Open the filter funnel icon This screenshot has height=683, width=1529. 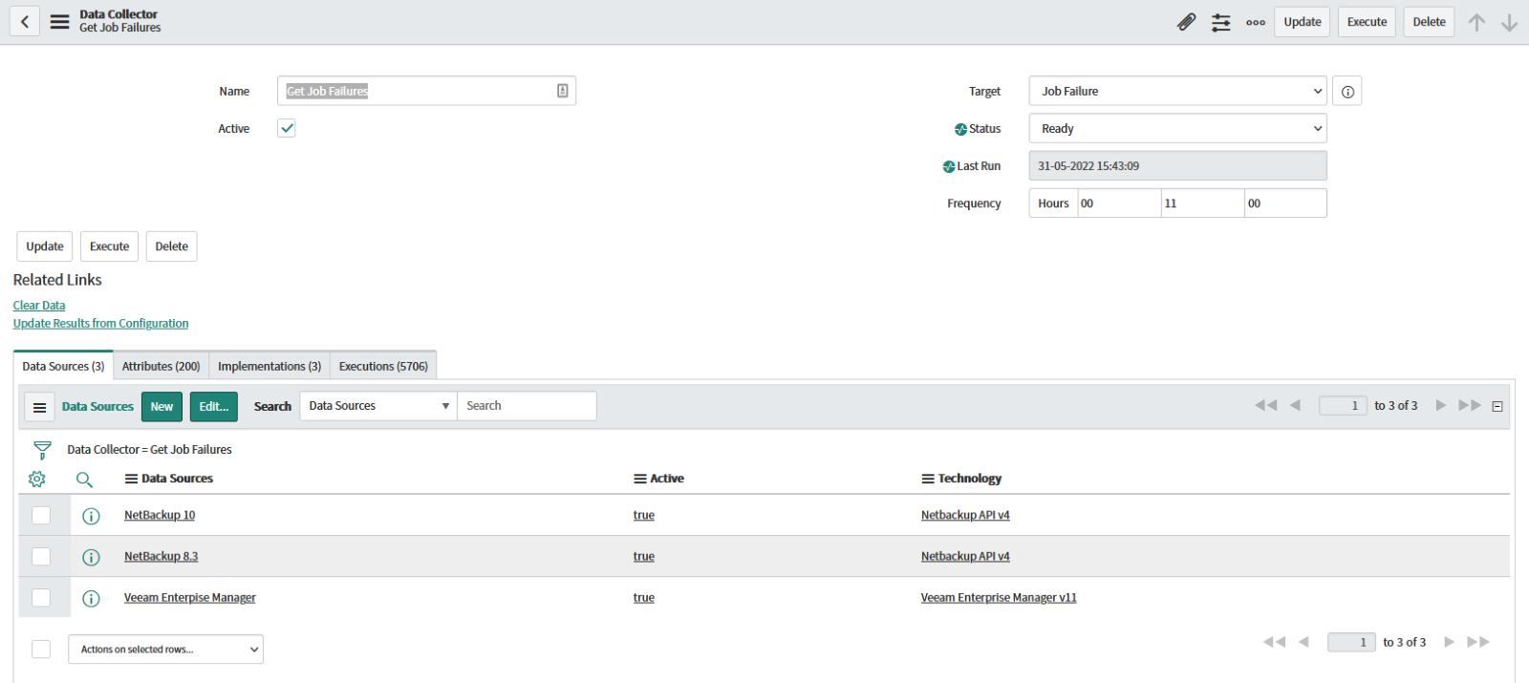pyautogui.click(x=42, y=450)
